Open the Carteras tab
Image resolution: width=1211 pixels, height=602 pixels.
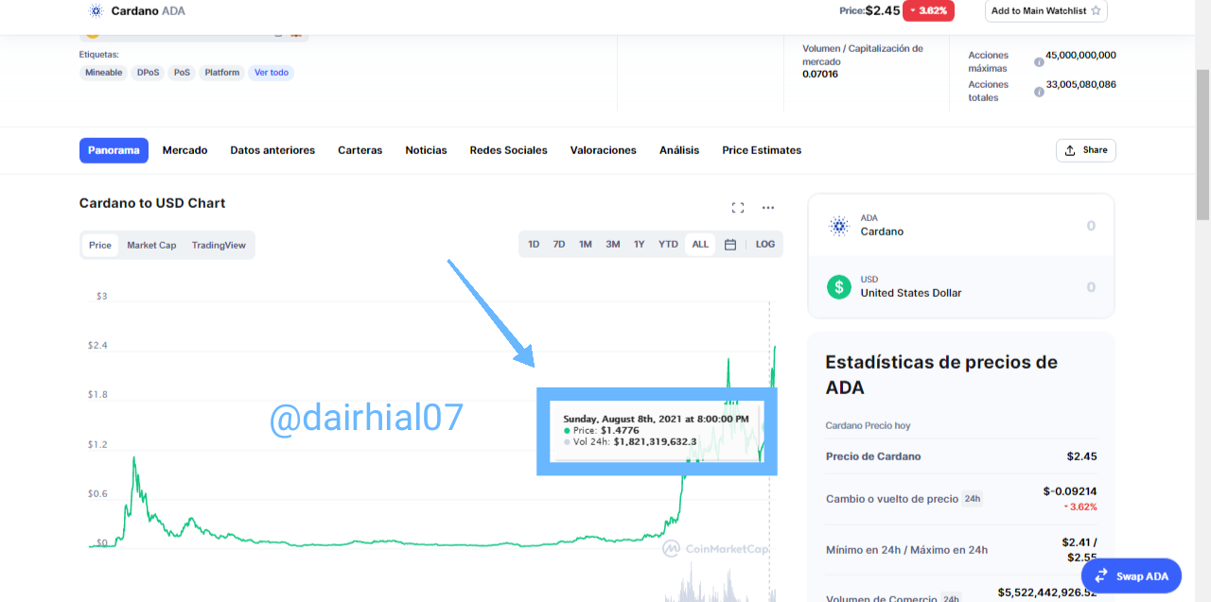point(360,150)
